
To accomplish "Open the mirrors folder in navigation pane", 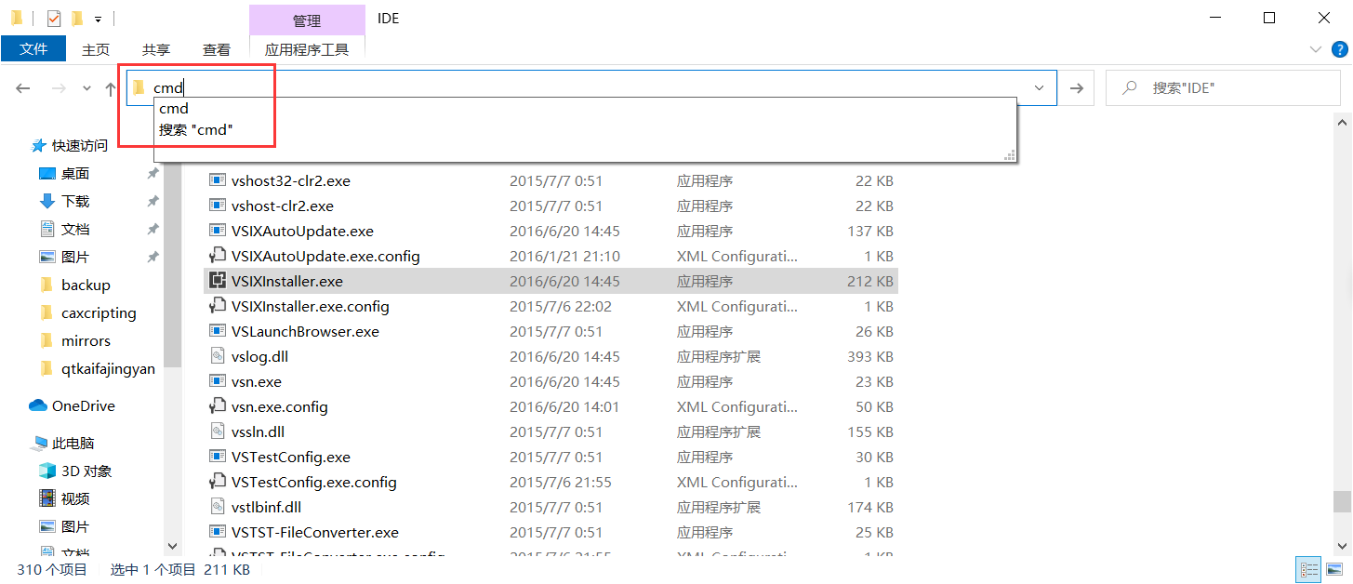I will pos(86,341).
